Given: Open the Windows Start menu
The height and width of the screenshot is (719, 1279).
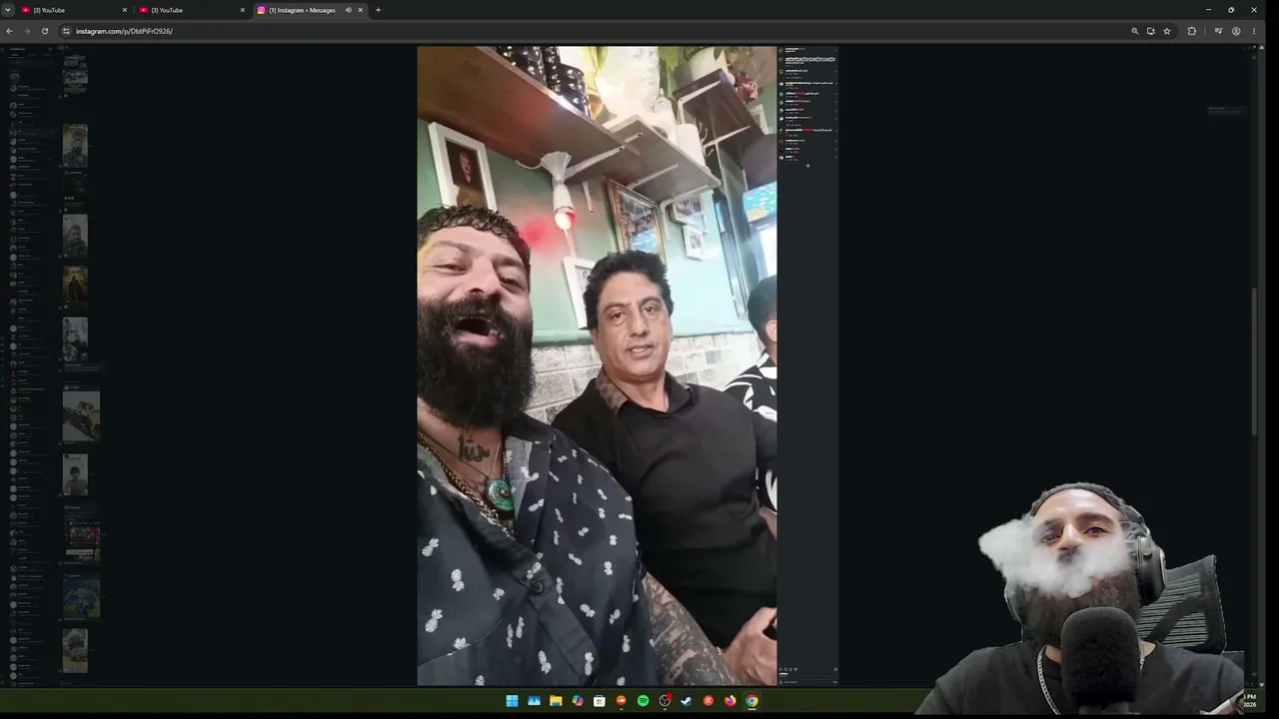Looking at the screenshot, I should (x=513, y=701).
